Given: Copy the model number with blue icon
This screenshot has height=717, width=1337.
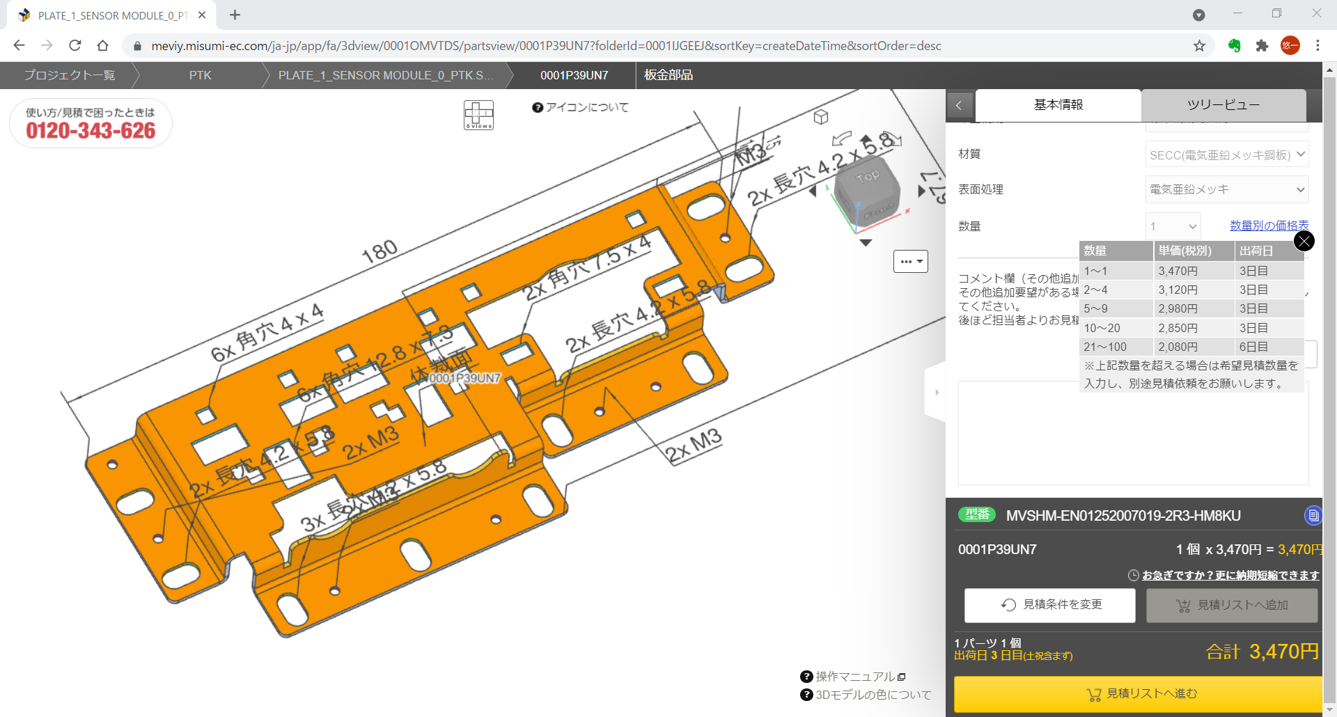Looking at the screenshot, I should coord(1313,515).
